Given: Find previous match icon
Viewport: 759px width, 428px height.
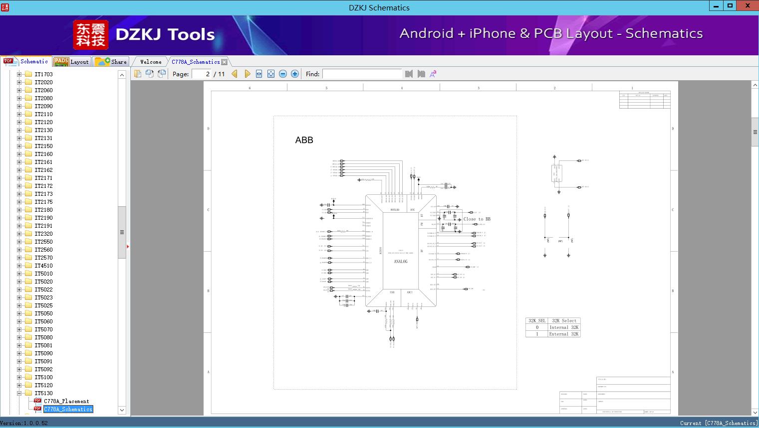Looking at the screenshot, I should [x=409, y=74].
